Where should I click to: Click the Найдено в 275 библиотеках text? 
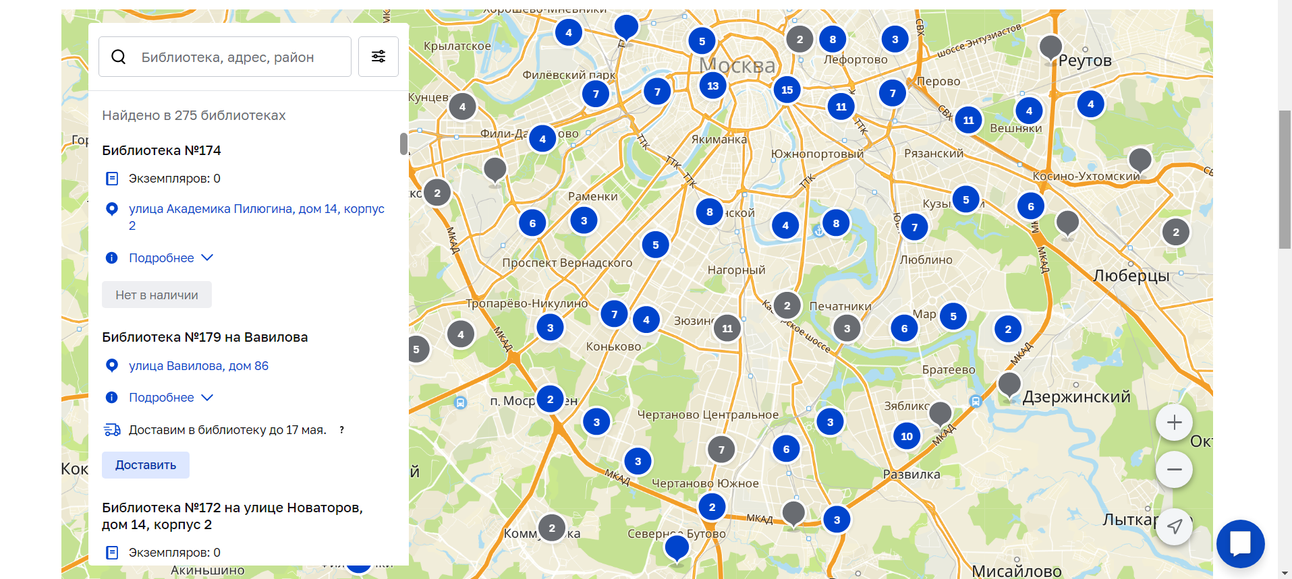point(194,115)
